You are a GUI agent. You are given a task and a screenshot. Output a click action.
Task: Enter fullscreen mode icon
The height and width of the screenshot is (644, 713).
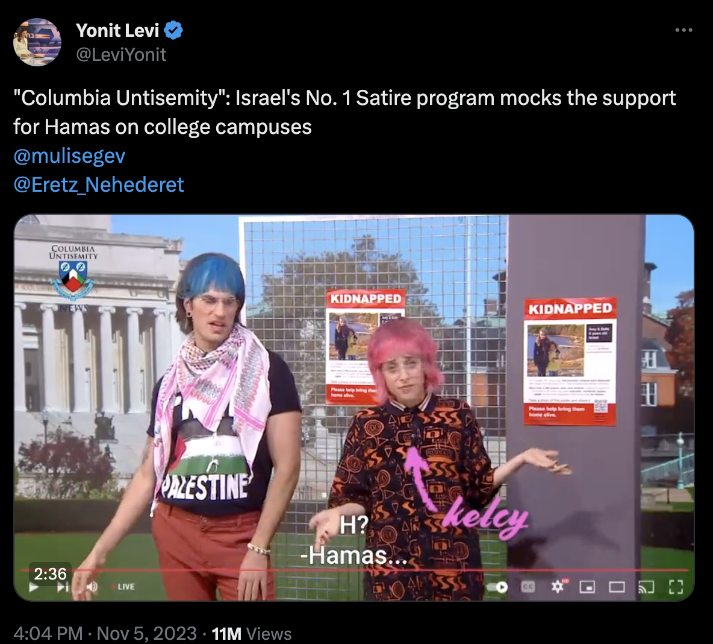[x=676, y=587]
